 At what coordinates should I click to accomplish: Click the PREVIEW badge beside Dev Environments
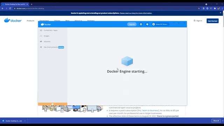click(x=61, y=47)
